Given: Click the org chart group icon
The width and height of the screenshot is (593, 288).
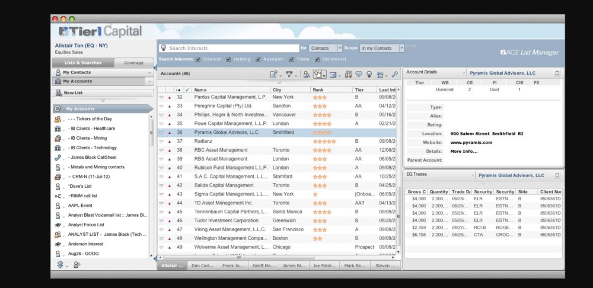Looking at the screenshot, I should coord(348,75).
